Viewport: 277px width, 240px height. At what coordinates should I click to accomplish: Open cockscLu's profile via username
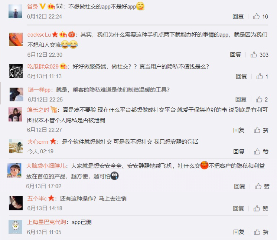(39, 35)
